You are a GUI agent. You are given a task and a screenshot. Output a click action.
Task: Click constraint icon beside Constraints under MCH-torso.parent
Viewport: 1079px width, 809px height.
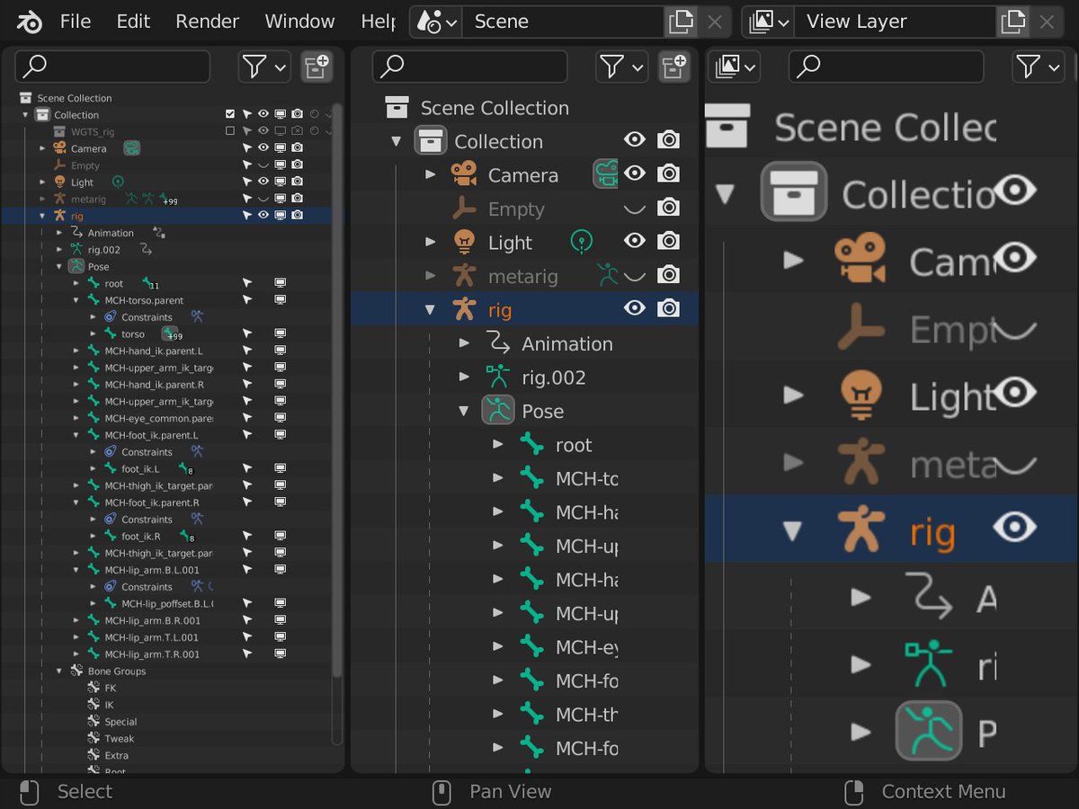pos(198,317)
